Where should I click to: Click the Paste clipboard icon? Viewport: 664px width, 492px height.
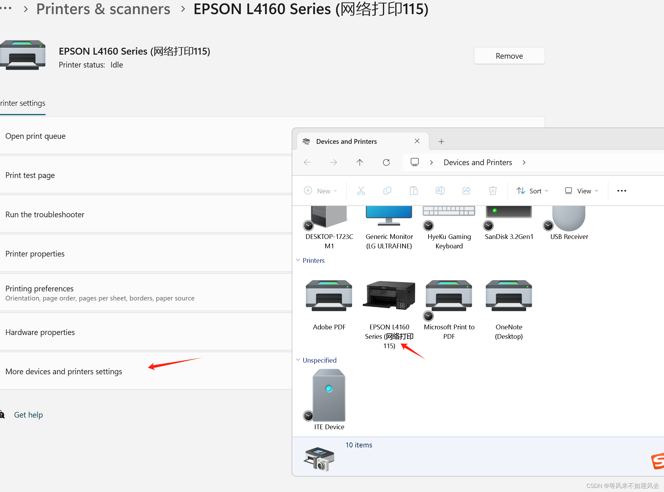(413, 191)
